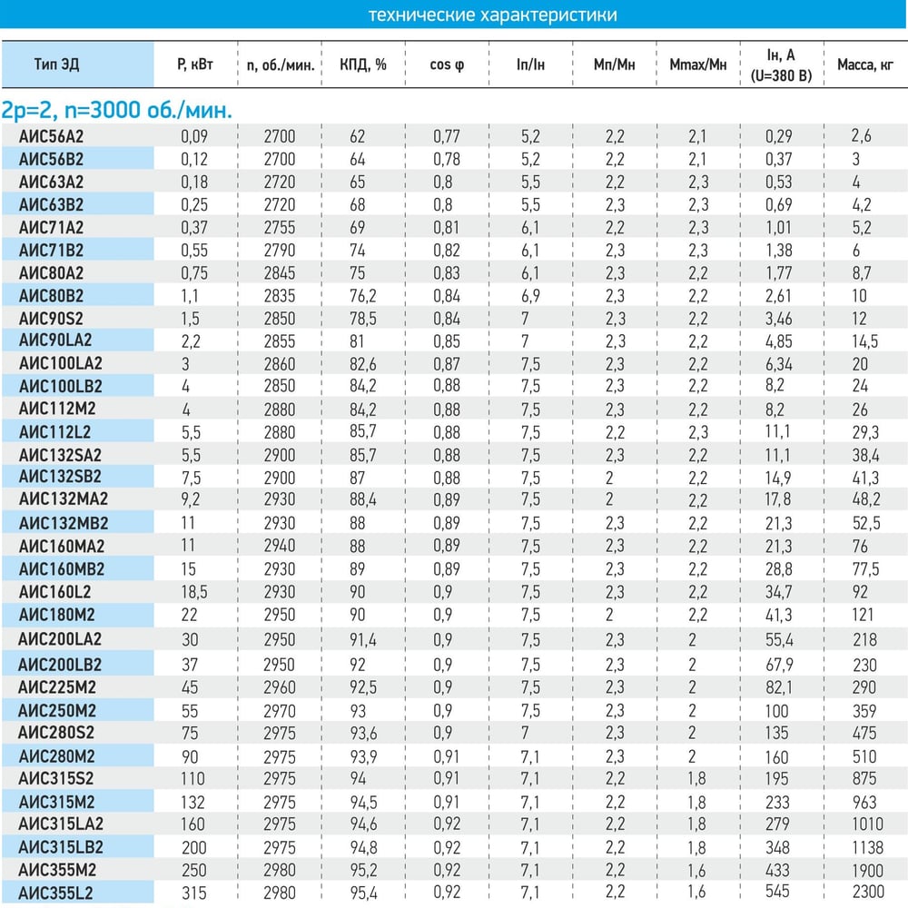Select the АИС180М2 motor type cell
Screen dimensions: 908x908
[x=56, y=615]
